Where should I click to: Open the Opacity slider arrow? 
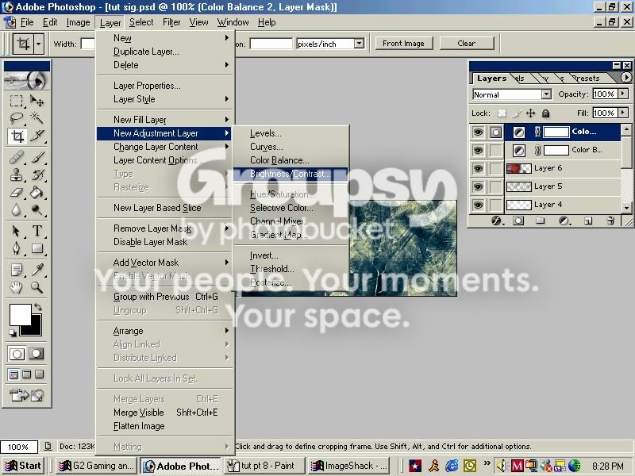(623, 94)
